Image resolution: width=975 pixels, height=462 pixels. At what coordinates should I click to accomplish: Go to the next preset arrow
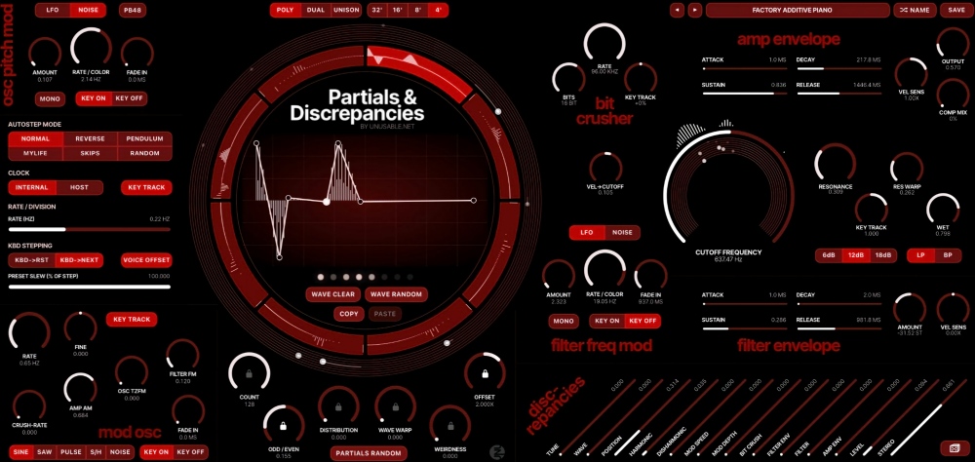coord(695,10)
